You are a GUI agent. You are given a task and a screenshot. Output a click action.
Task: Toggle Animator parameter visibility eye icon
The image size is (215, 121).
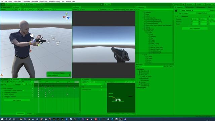[105, 82]
